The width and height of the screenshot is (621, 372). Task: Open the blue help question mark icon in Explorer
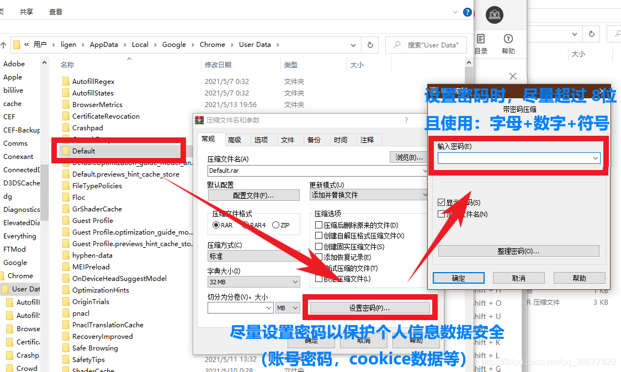click(x=468, y=12)
